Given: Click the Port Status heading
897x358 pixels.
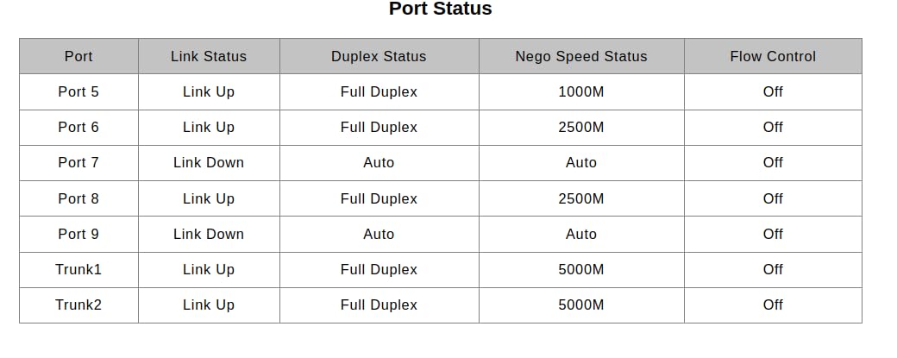Looking at the screenshot, I should (440, 9).
